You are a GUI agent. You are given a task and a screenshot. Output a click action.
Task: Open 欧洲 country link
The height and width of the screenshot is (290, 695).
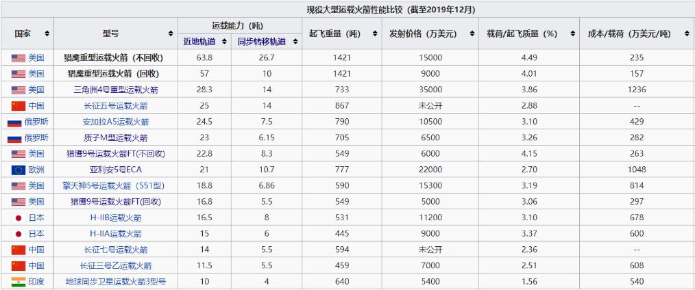[x=36, y=170]
